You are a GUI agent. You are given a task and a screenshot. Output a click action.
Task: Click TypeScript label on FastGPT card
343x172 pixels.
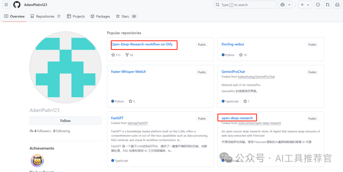coord(120,161)
